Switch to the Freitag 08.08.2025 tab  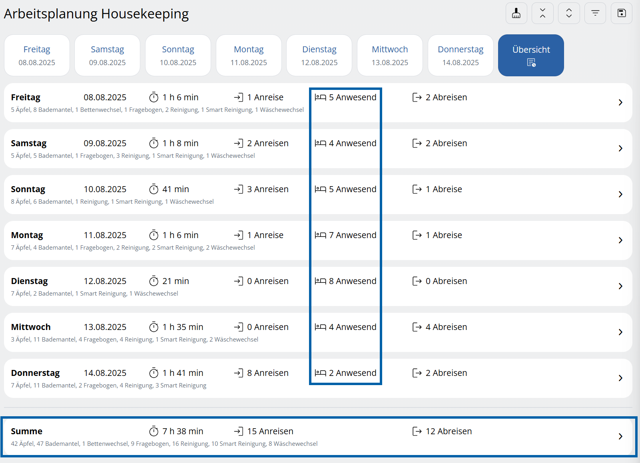coord(37,55)
